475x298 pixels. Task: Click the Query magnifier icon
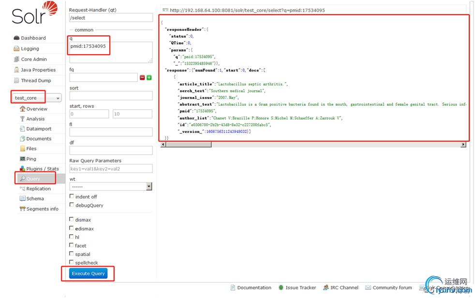(23, 179)
